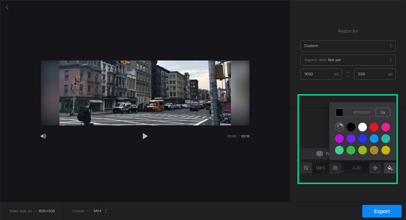406x220 pixels.
Task: Go back using the left arrow icon
Action: (7, 7)
